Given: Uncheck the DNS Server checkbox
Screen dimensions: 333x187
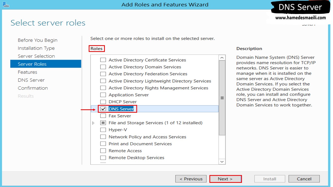Looking at the screenshot, I should point(103,109).
